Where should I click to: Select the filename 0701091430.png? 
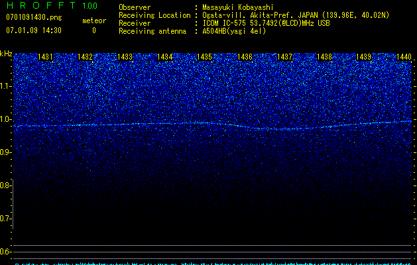click(34, 17)
